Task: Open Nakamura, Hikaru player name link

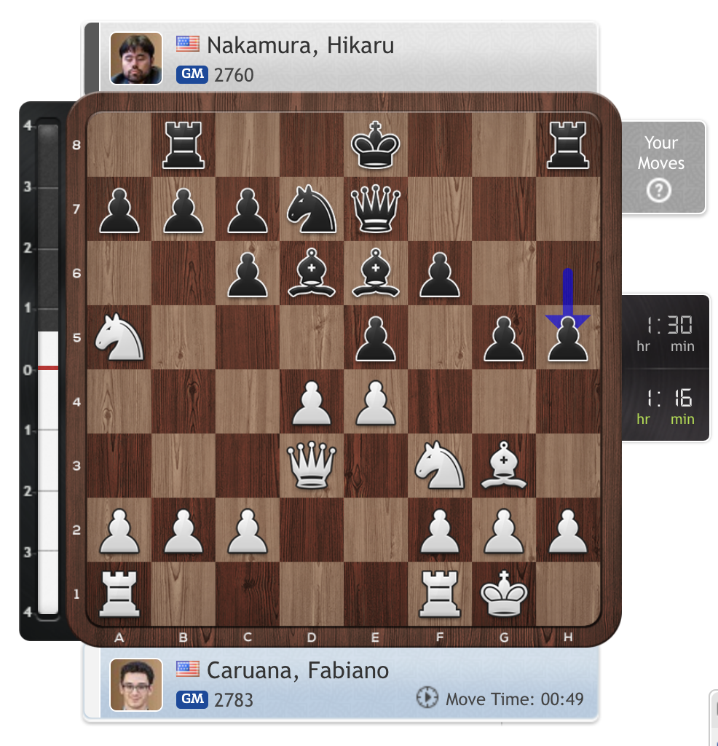Action: [301, 46]
